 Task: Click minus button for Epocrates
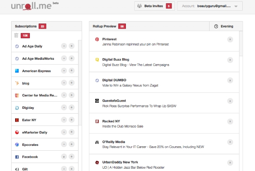click(64, 144)
